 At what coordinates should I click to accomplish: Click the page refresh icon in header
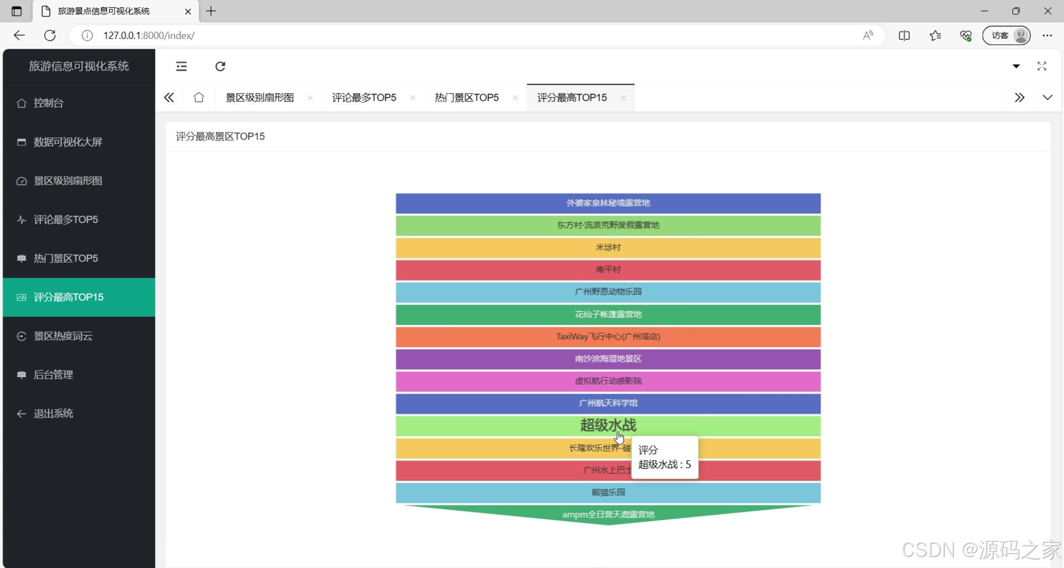click(220, 66)
